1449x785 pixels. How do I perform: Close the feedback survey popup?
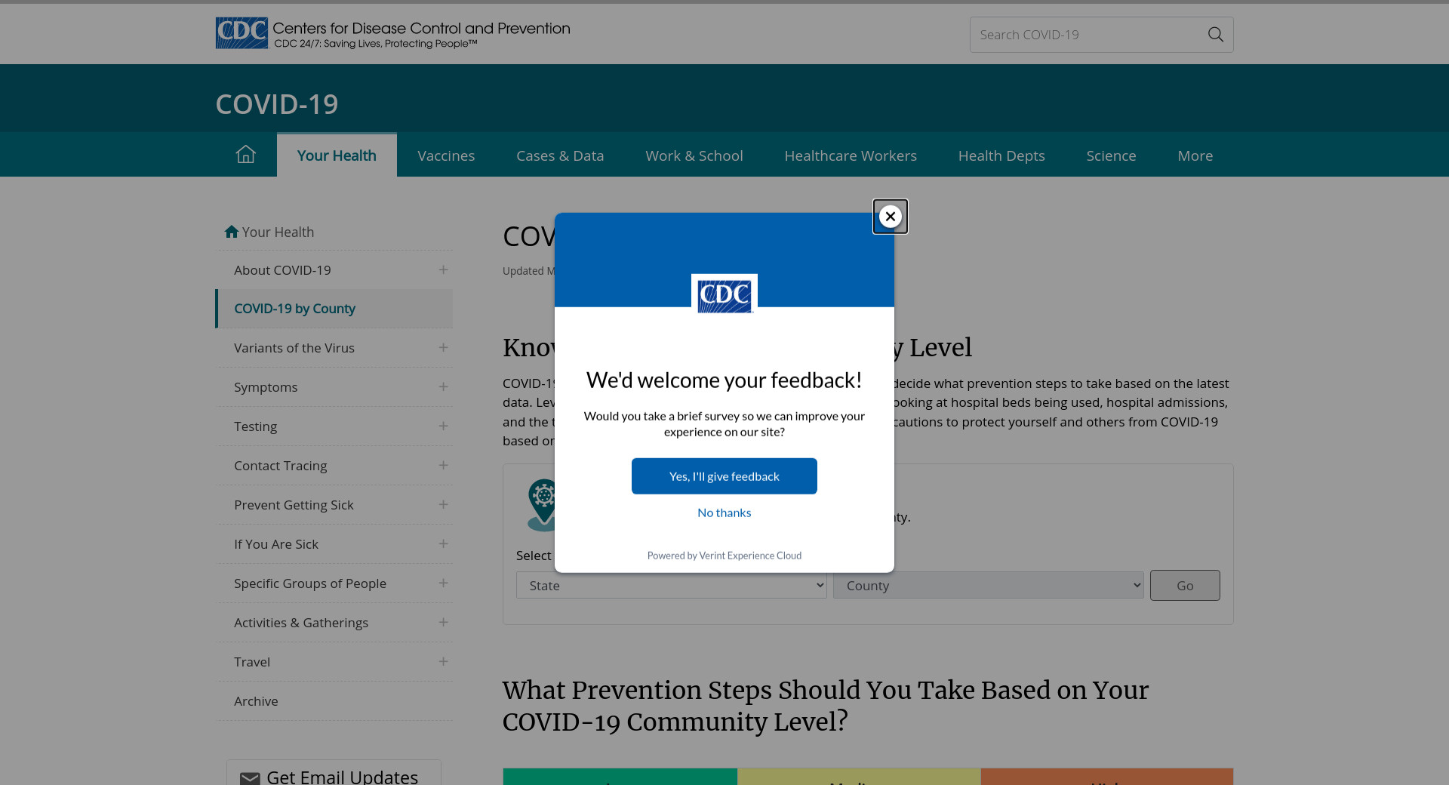[x=891, y=217]
